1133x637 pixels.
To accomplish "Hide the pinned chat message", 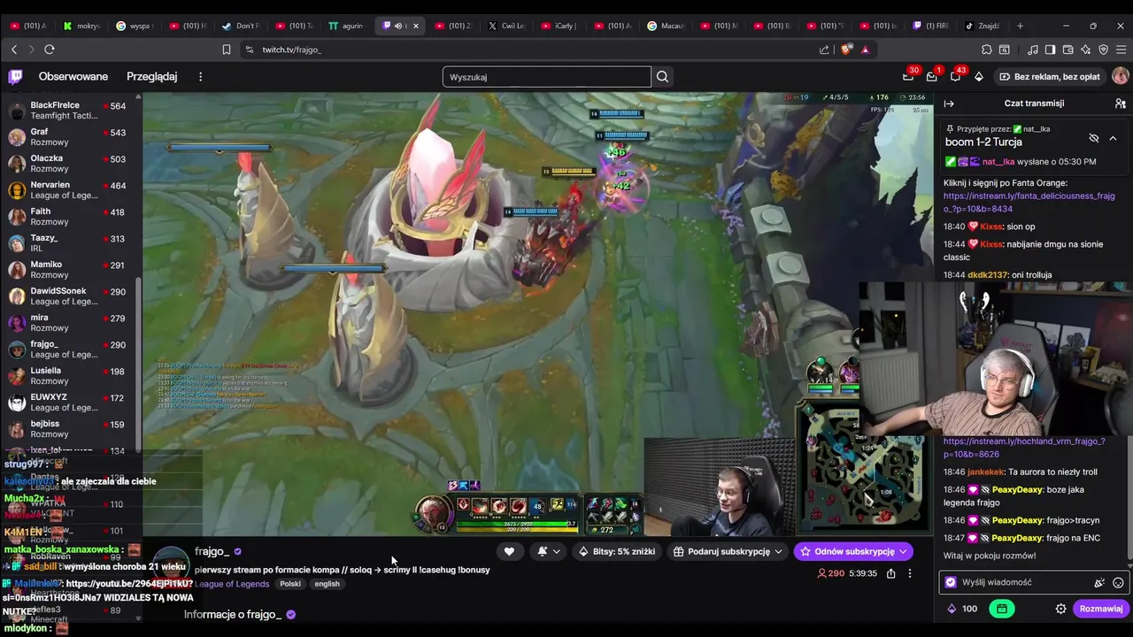I will click(x=1094, y=138).
